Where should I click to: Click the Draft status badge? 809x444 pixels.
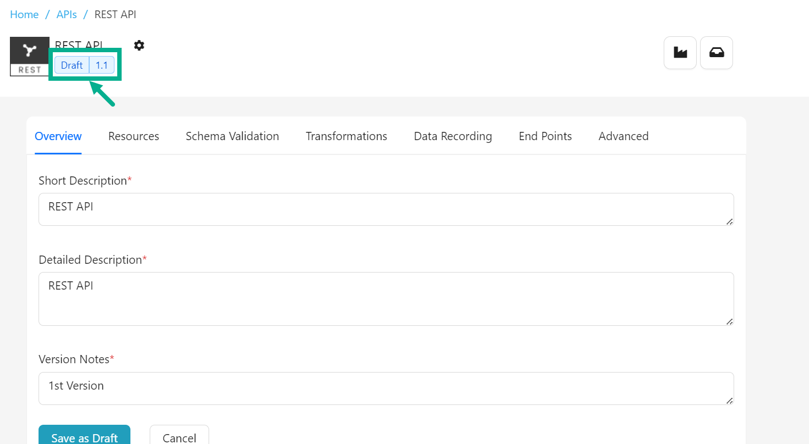(72, 65)
